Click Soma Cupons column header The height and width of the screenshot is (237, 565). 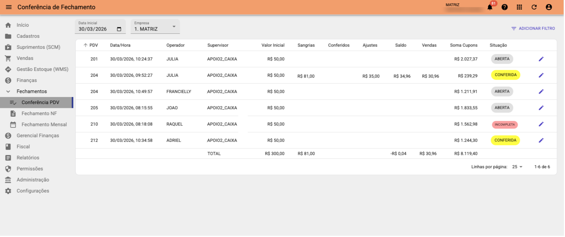tap(463, 45)
